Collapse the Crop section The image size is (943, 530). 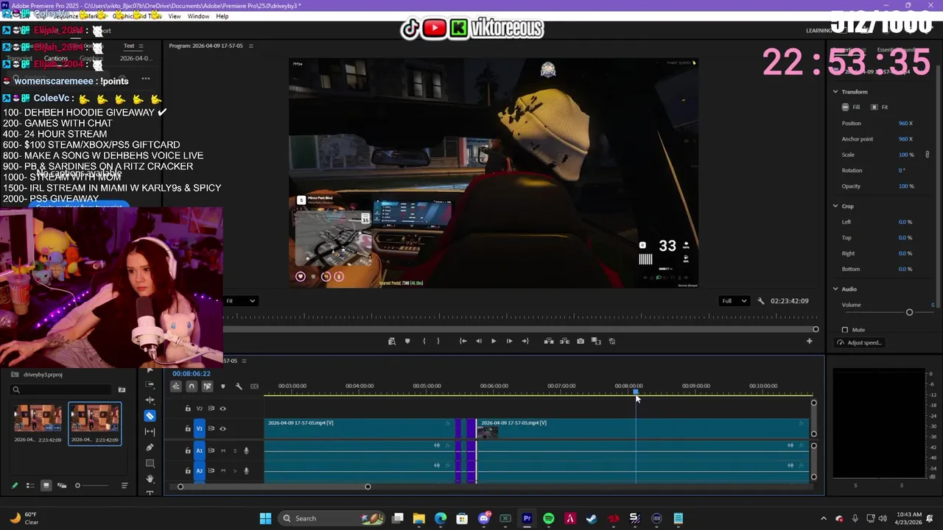coord(835,206)
